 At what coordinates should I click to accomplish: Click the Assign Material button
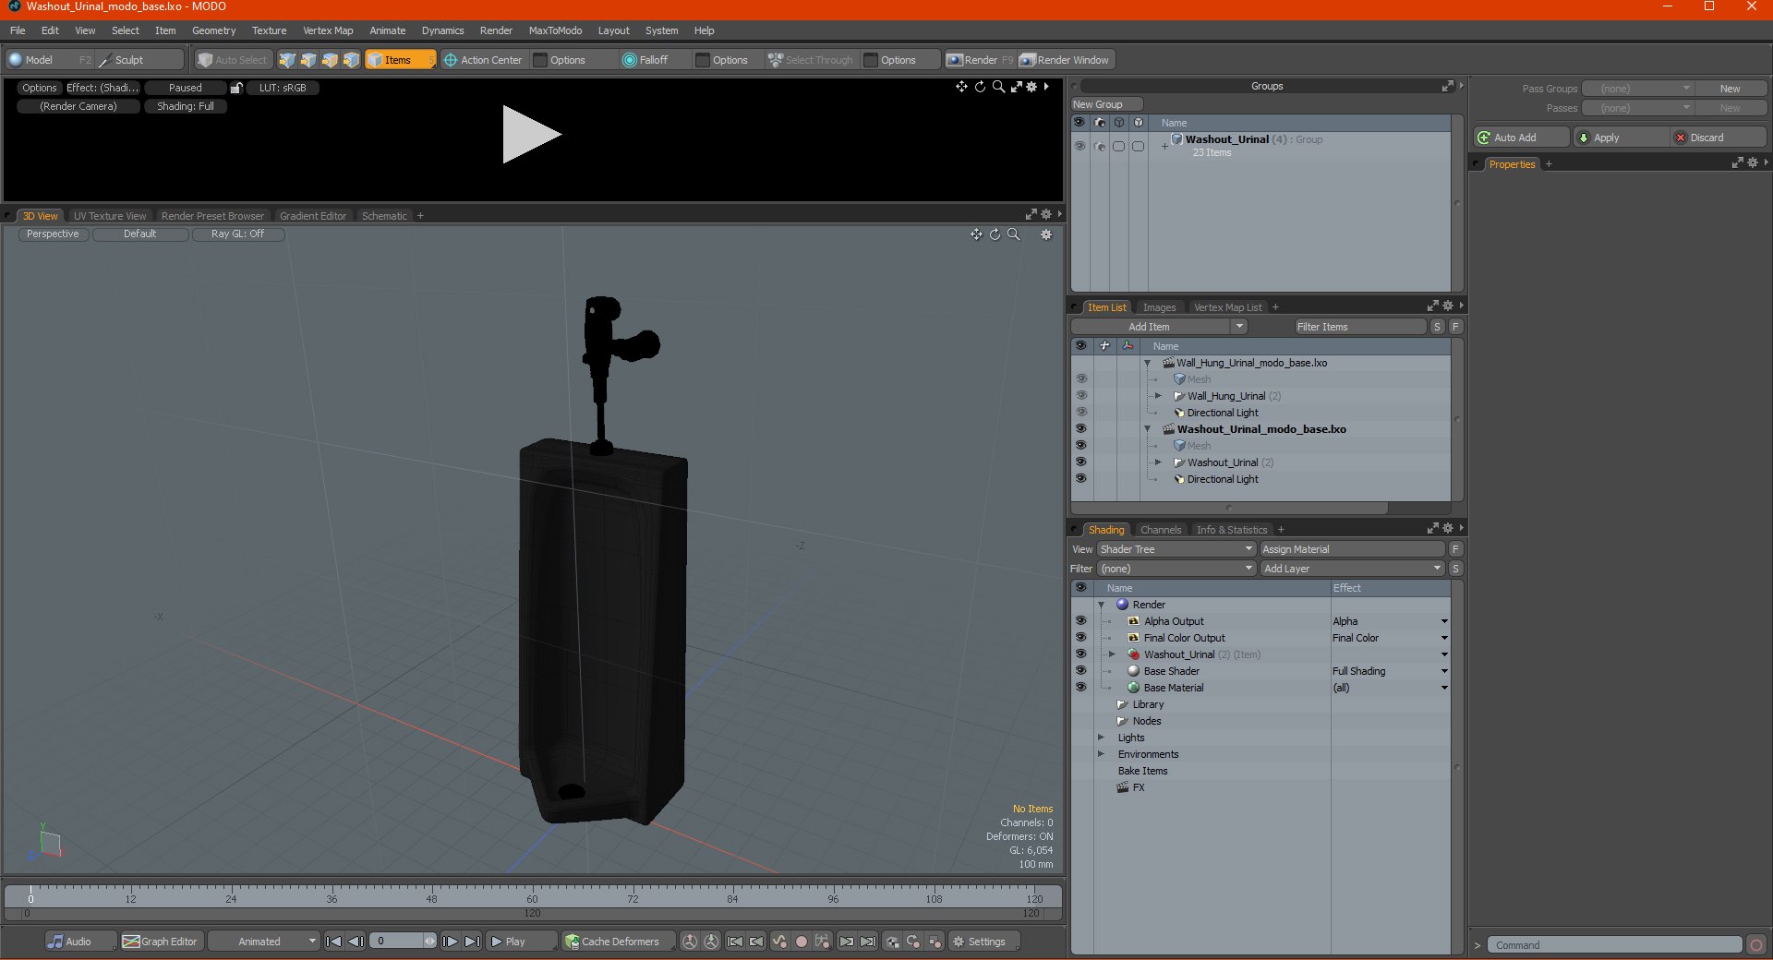coord(1352,549)
